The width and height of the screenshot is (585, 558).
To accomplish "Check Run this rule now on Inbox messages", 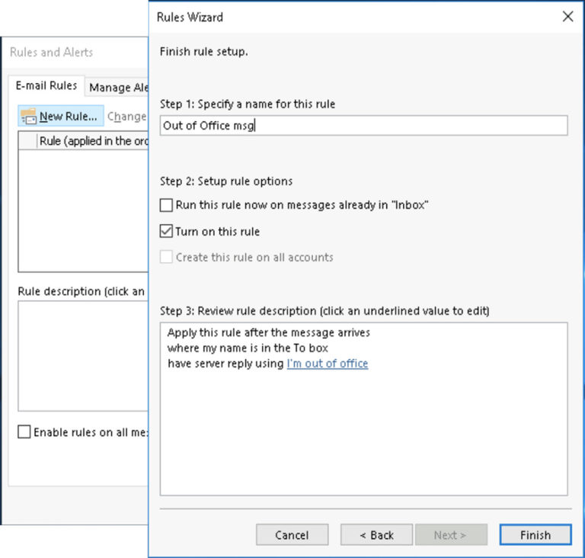I will (x=166, y=205).
